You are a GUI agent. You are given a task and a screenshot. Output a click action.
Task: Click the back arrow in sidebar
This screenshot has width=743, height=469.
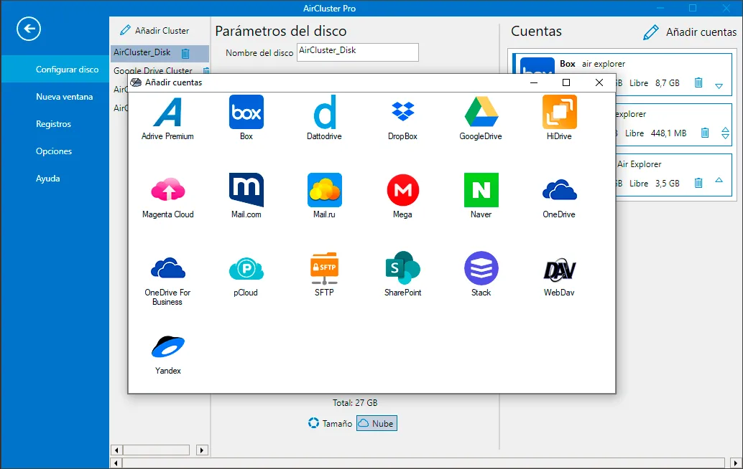tap(29, 29)
